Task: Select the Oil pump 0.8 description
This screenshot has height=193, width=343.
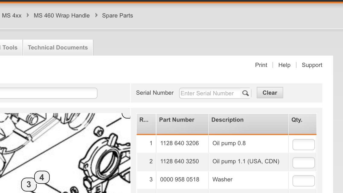Action: tap(229, 143)
